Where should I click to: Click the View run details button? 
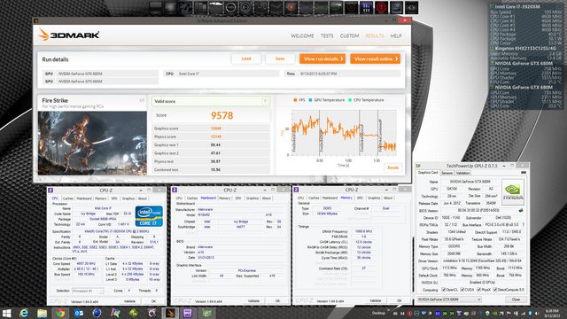pos(322,58)
